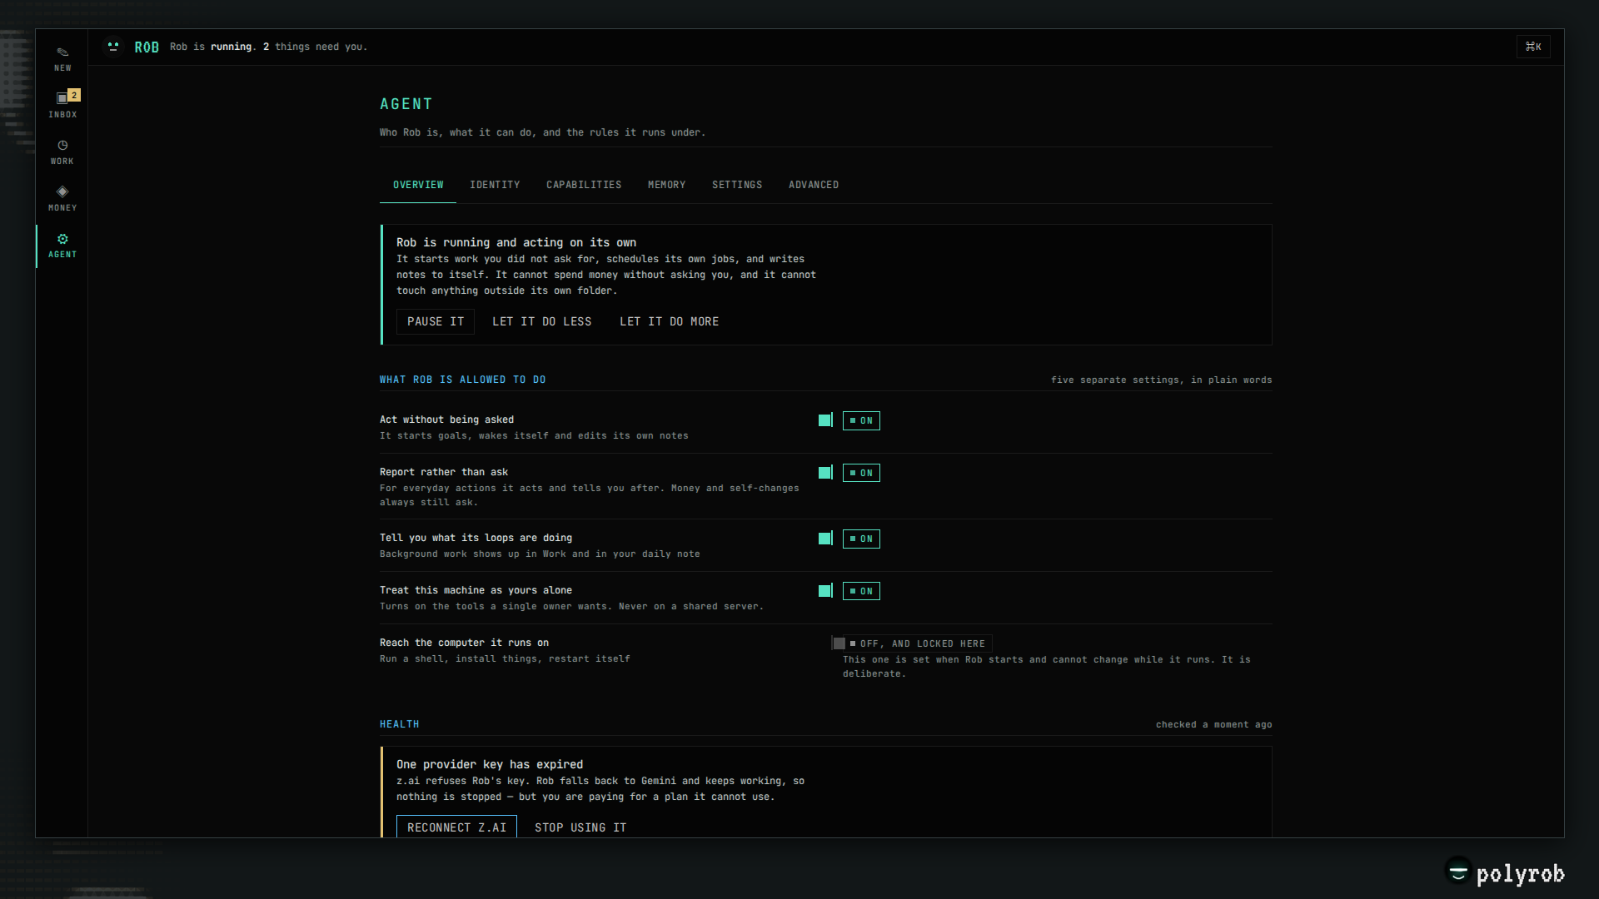Click 'One provider key has expired' heading
Screen dimensions: 1599x899
click(490, 764)
